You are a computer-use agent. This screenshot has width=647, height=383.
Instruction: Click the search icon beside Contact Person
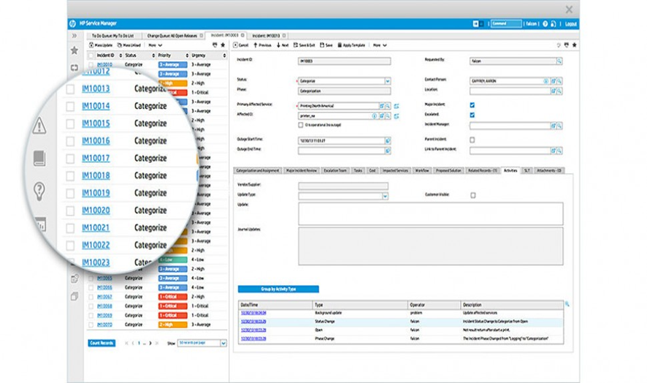(559, 81)
